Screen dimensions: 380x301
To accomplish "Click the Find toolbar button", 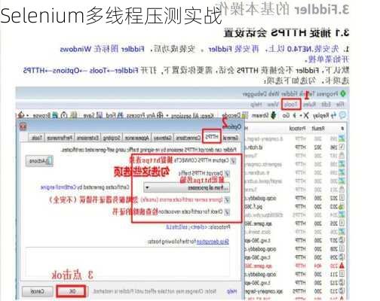I will [x=115, y=116].
